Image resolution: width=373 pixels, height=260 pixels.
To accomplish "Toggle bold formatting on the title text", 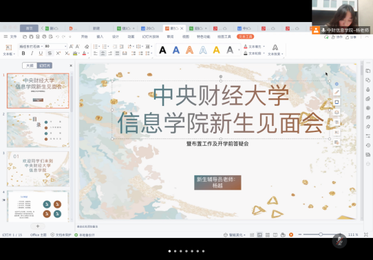I will [23, 53].
